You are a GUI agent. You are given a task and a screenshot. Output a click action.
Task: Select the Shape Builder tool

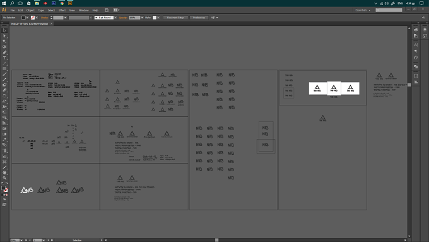click(4, 118)
